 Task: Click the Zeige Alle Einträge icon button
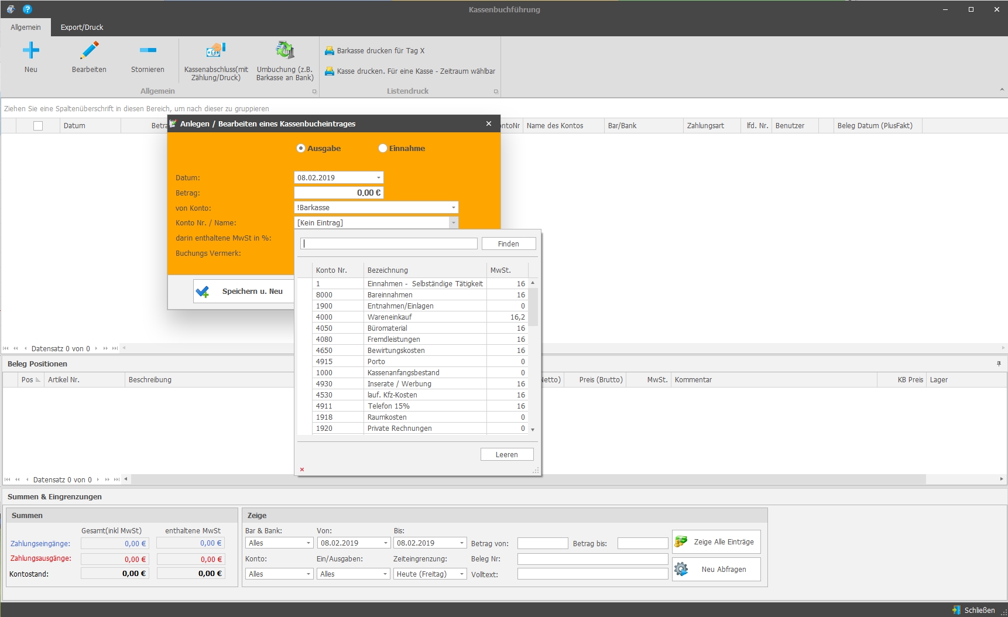(716, 541)
